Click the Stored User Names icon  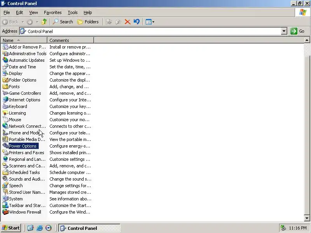(x=5, y=192)
